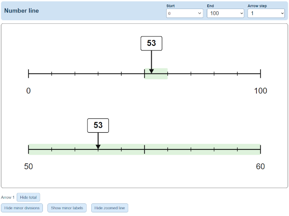Open the End value dropdown showing 100
The width and height of the screenshot is (289, 216).
pyautogui.click(x=225, y=13)
